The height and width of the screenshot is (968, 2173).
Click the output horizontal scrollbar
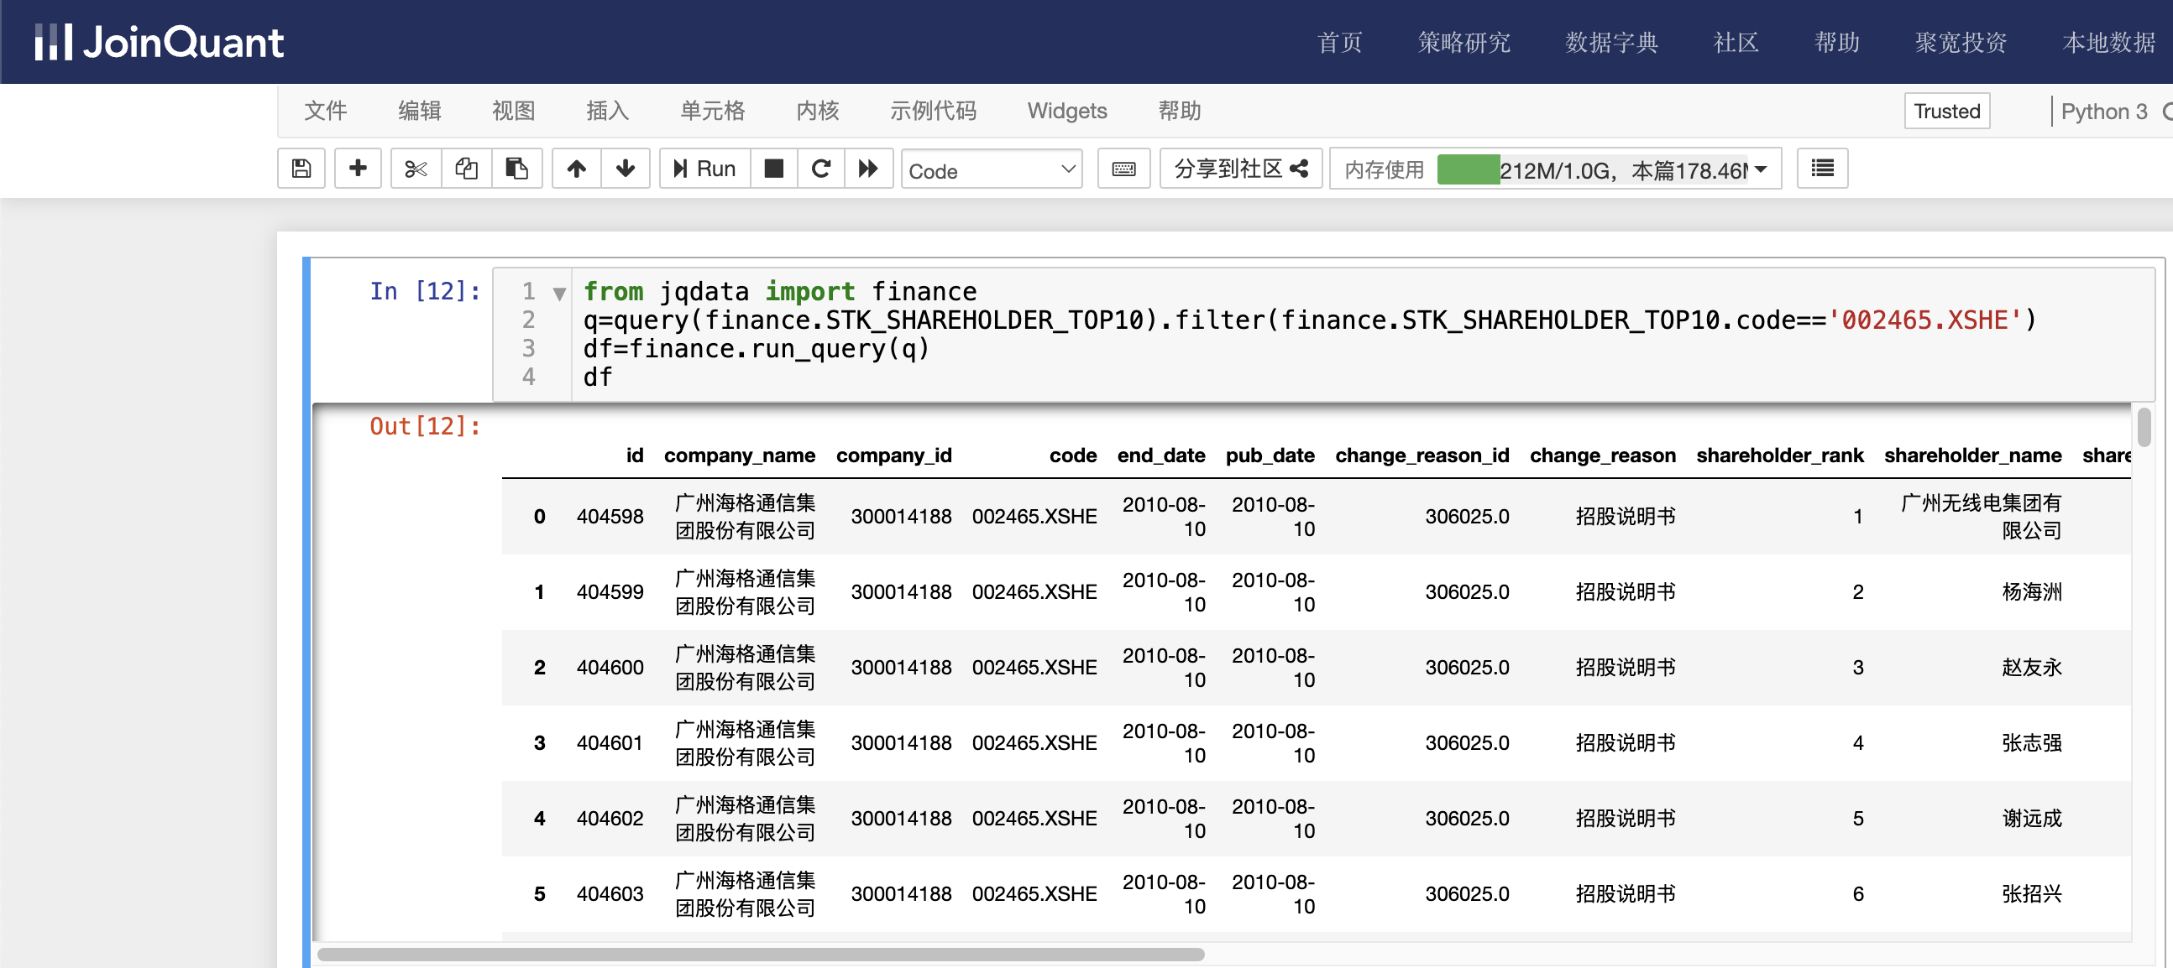759,955
